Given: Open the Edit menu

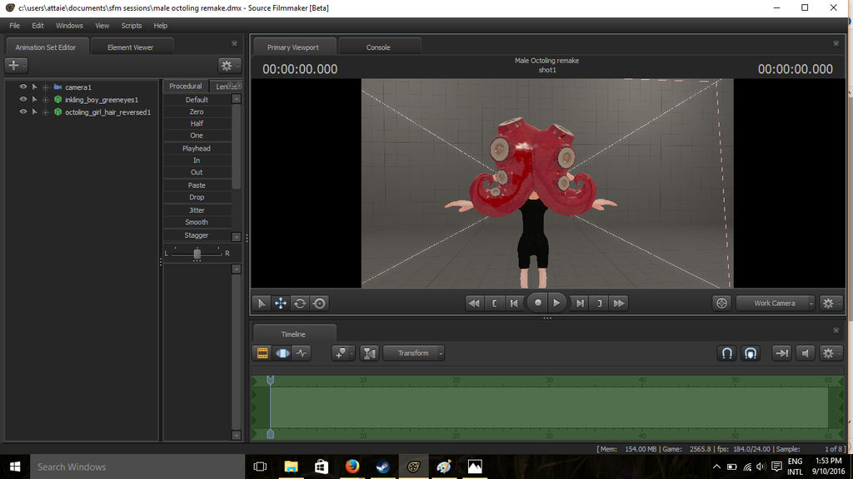Looking at the screenshot, I should point(37,26).
